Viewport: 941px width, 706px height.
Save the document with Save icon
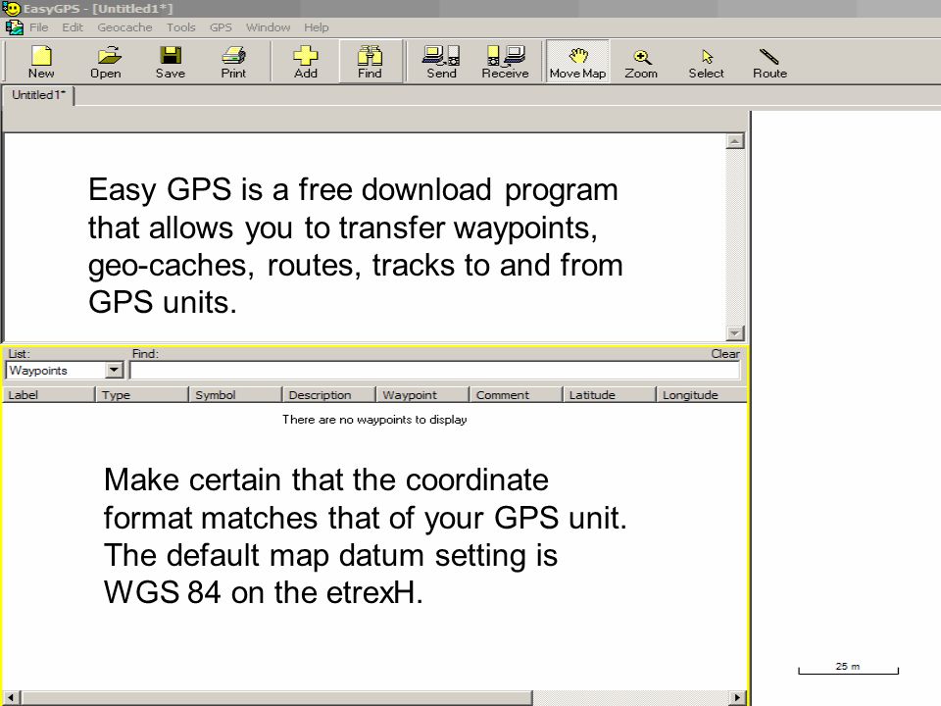point(171,62)
